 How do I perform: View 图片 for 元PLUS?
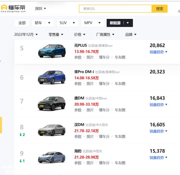point(90,57)
